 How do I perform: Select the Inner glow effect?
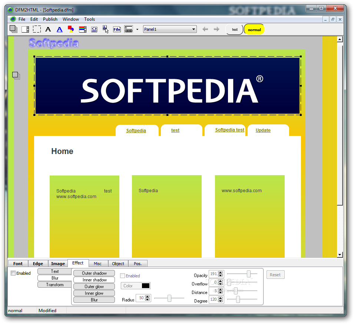coord(94,293)
